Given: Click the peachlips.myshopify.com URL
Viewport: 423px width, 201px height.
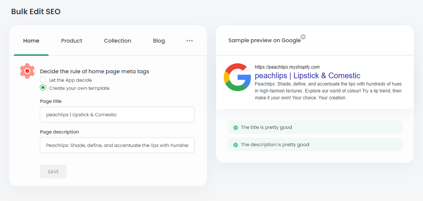Looking at the screenshot, I should click(287, 67).
